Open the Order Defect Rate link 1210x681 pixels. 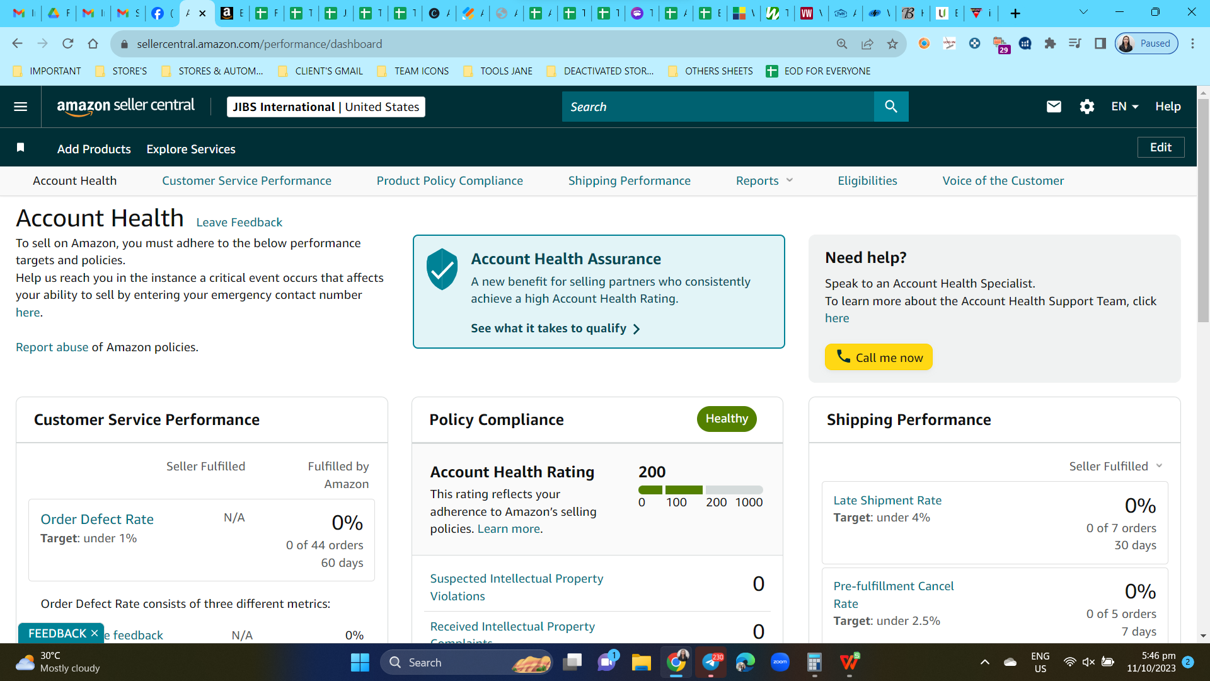pyautogui.click(x=97, y=520)
